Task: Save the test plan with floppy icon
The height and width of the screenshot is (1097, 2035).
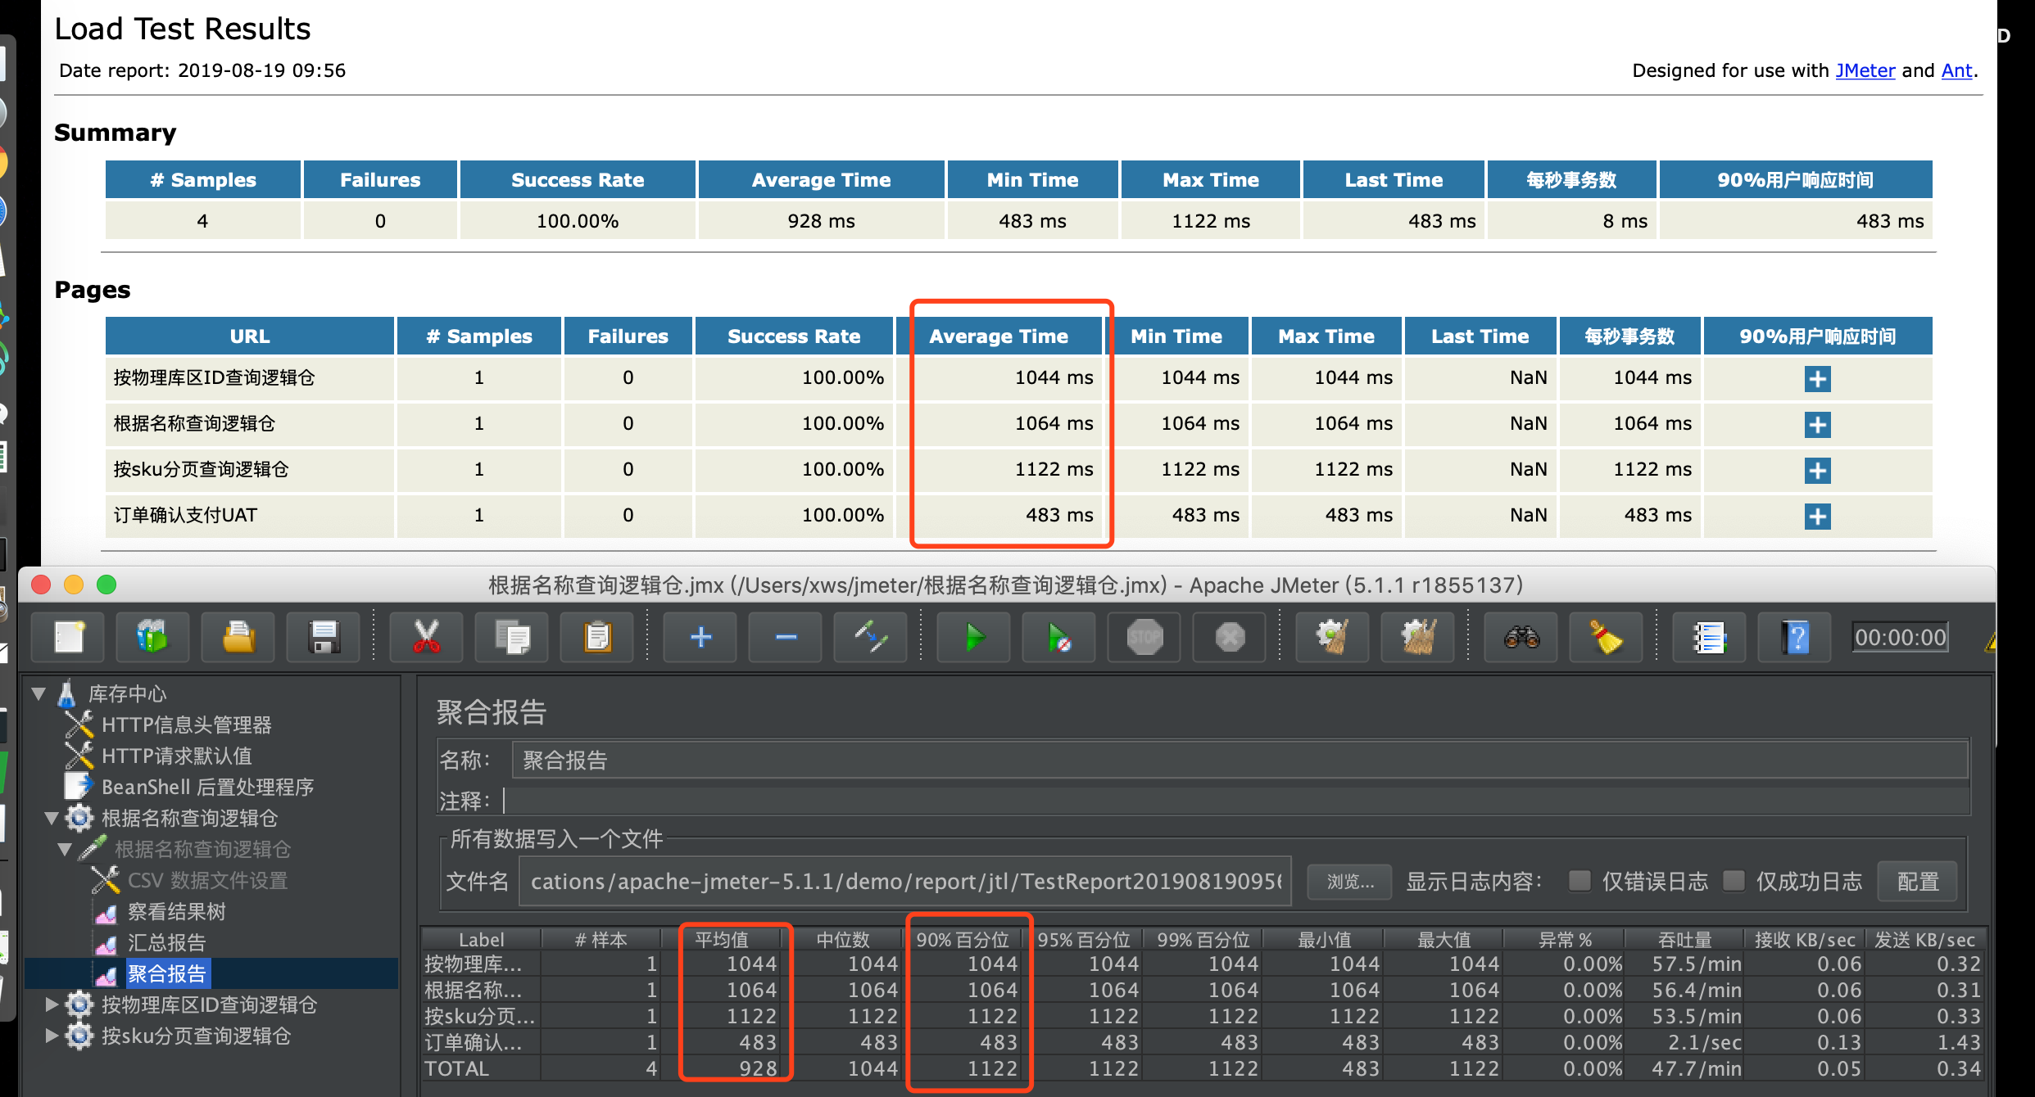Action: (324, 637)
